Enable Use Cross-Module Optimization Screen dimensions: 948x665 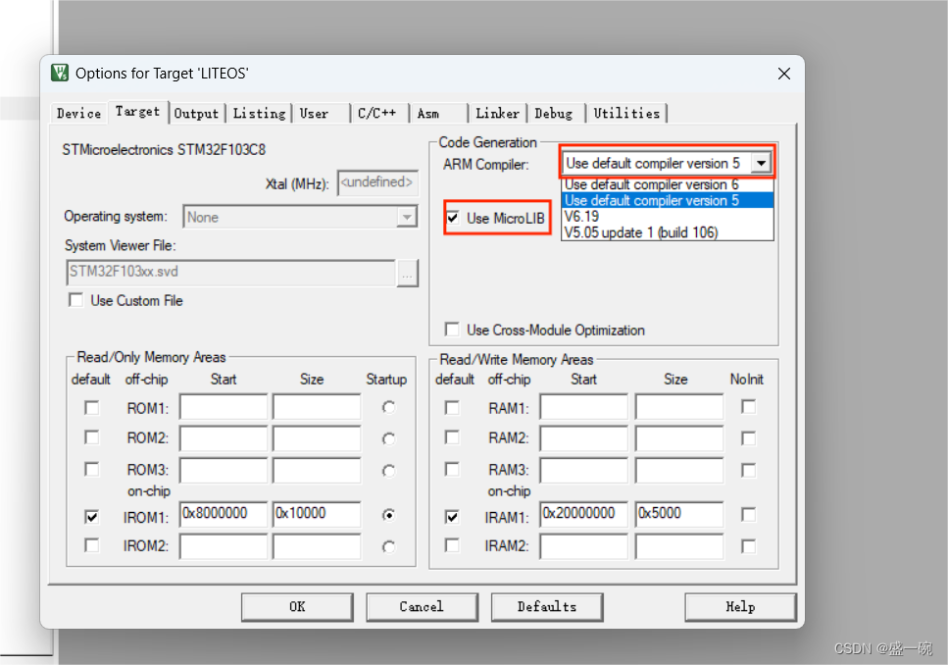(452, 330)
